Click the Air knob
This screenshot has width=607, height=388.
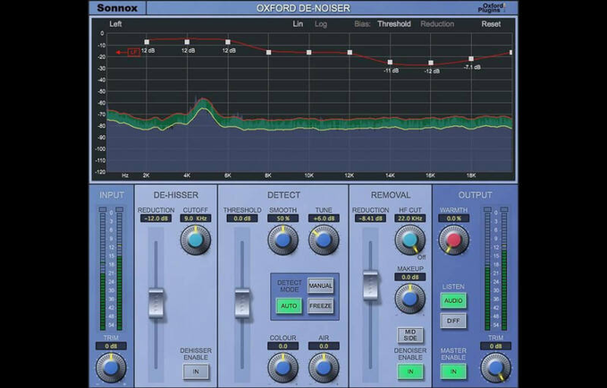324,367
